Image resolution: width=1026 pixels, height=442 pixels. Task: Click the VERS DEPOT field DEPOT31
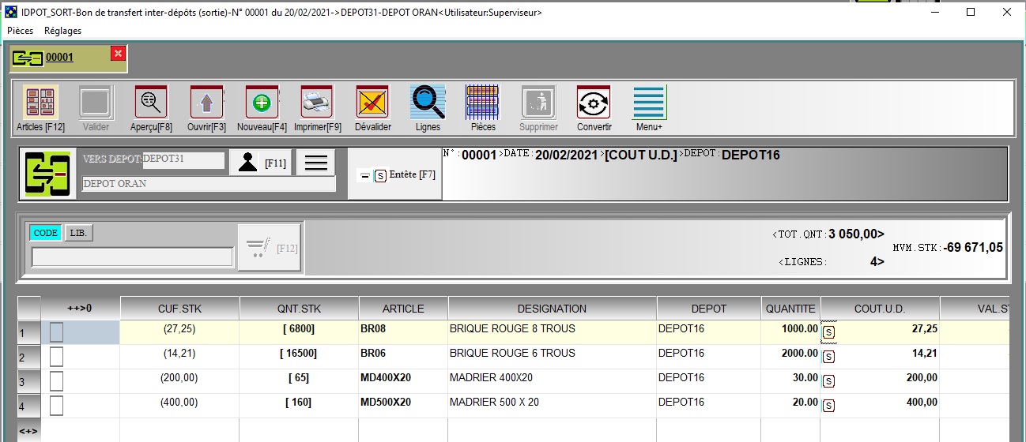coord(183,159)
